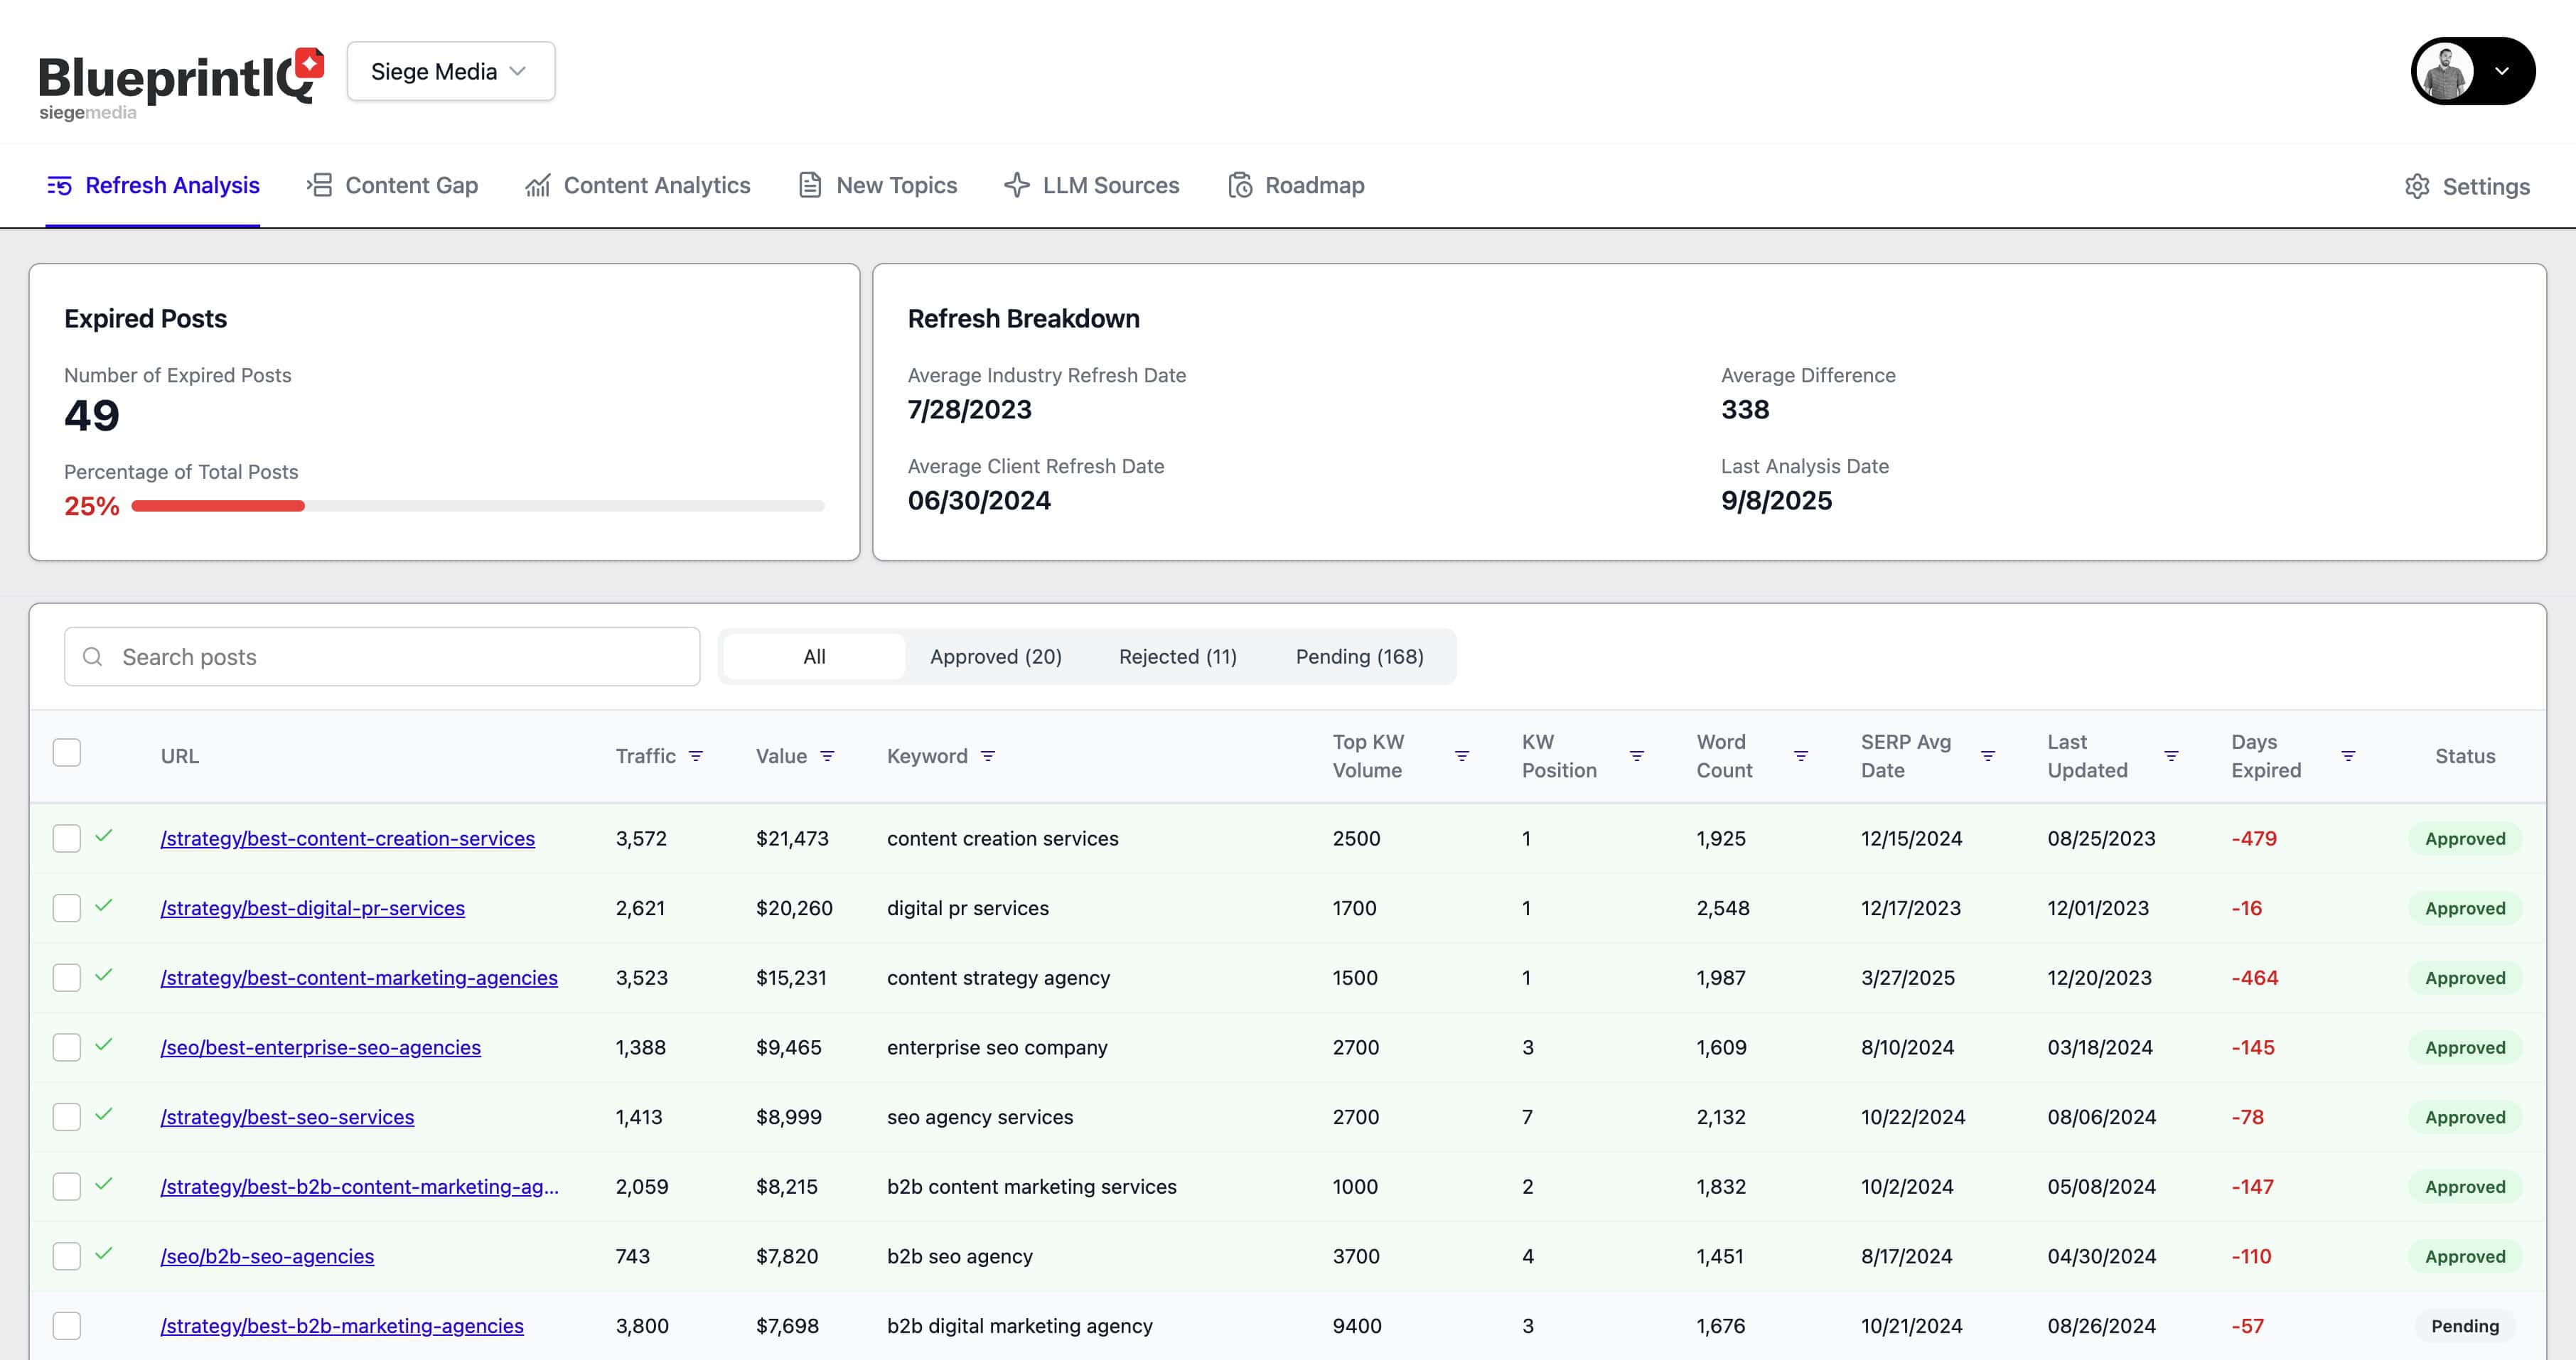Open the Siege Media client dropdown
Screen dimensions: 2576x1360
[x=451, y=71]
